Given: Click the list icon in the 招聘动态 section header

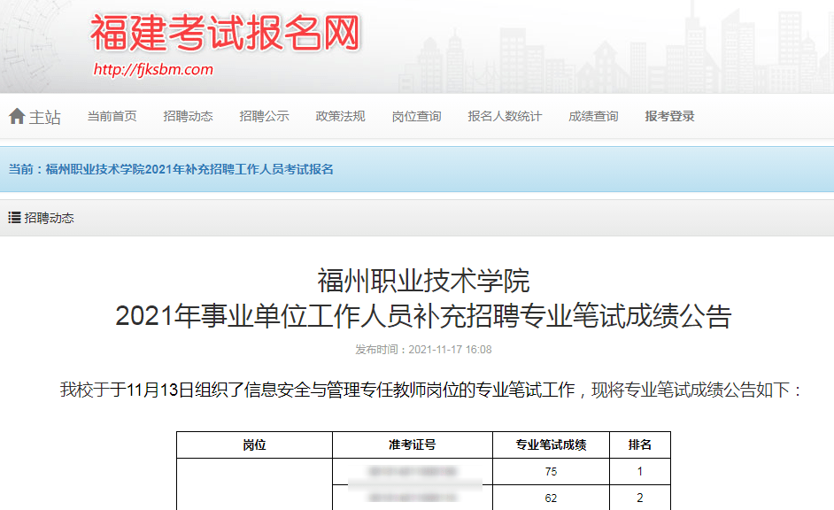Looking at the screenshot, I should click(x=14, y=218).
